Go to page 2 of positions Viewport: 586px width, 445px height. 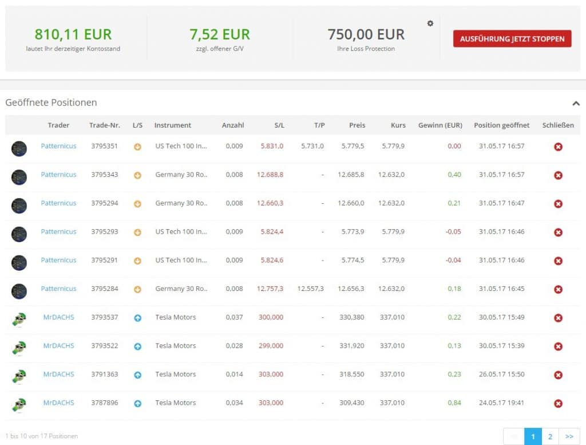coord(550,436)
